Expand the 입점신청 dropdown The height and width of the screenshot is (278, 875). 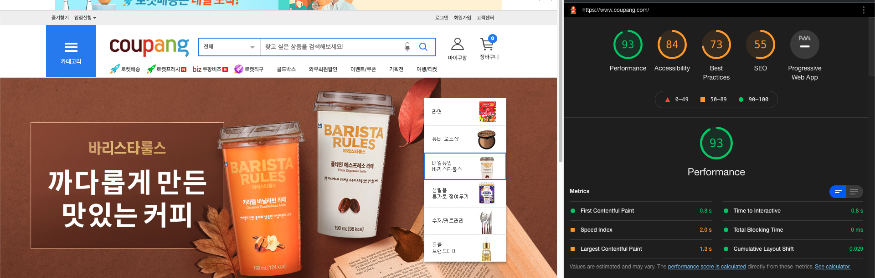pyautogui.click(x=85, y=18)
